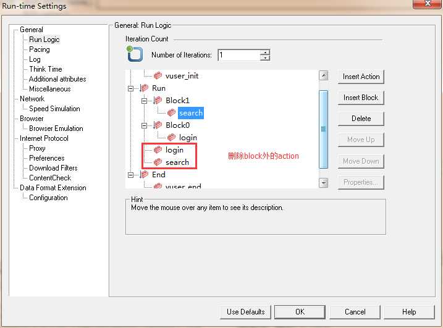The height and width of the screenshot is (328, 443).
Task: Click the Move Down button
Action: (x=361, y=161)
